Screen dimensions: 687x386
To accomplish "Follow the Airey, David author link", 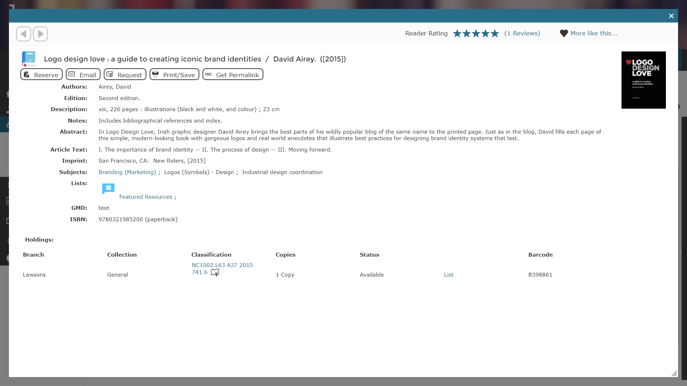I will 114,86.
